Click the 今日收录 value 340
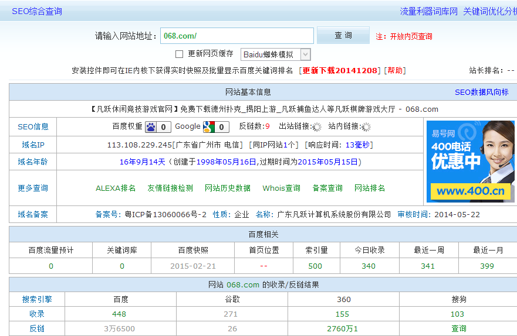Screen dimensions: 517x336 [369, 266]
